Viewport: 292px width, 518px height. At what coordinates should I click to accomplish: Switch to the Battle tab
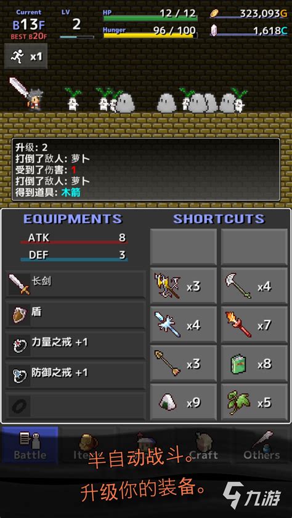pyautogui.click(x=30, y=445)
